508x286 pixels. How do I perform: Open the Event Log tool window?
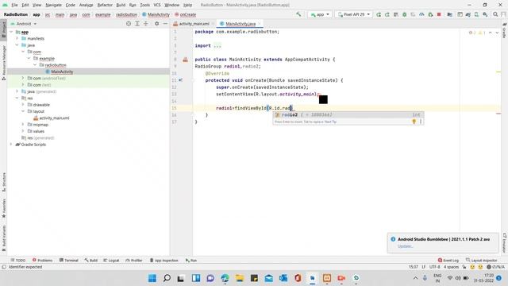point(448,260)
